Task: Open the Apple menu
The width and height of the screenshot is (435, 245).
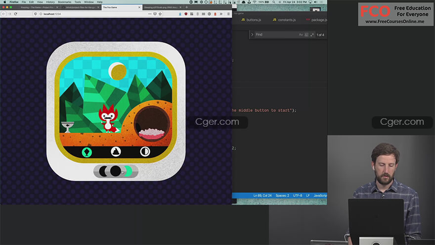Action: (5, 2)
